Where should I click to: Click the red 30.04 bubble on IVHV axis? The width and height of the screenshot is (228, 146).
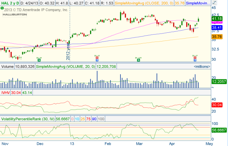[217, 105]
